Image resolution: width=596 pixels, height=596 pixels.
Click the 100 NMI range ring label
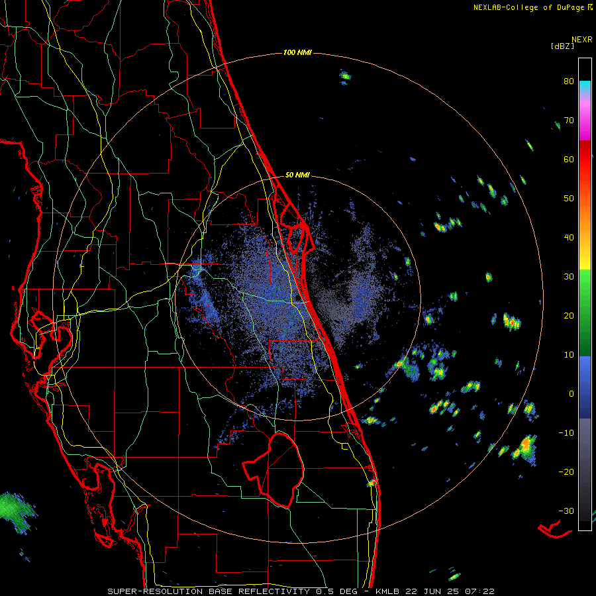(297, 52)
